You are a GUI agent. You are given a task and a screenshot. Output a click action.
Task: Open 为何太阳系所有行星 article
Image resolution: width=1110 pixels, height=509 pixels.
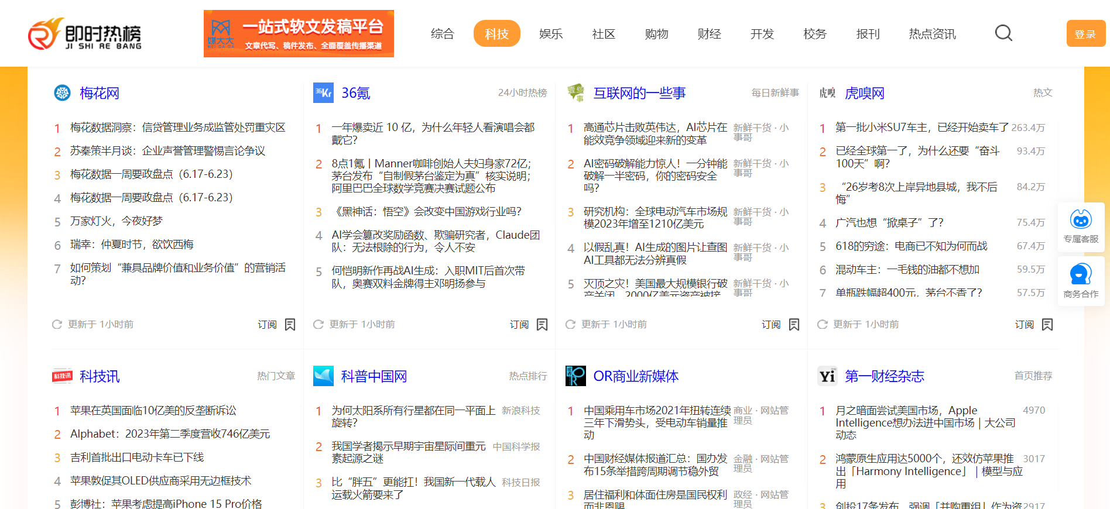coord(413,417)
